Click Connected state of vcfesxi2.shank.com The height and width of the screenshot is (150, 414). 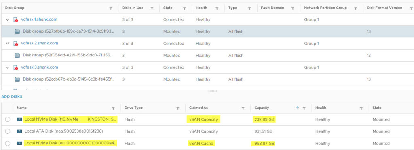coord(173,44)
